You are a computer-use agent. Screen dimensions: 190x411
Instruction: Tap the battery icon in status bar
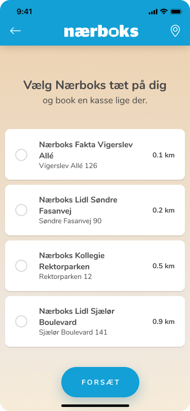(176, 12)
